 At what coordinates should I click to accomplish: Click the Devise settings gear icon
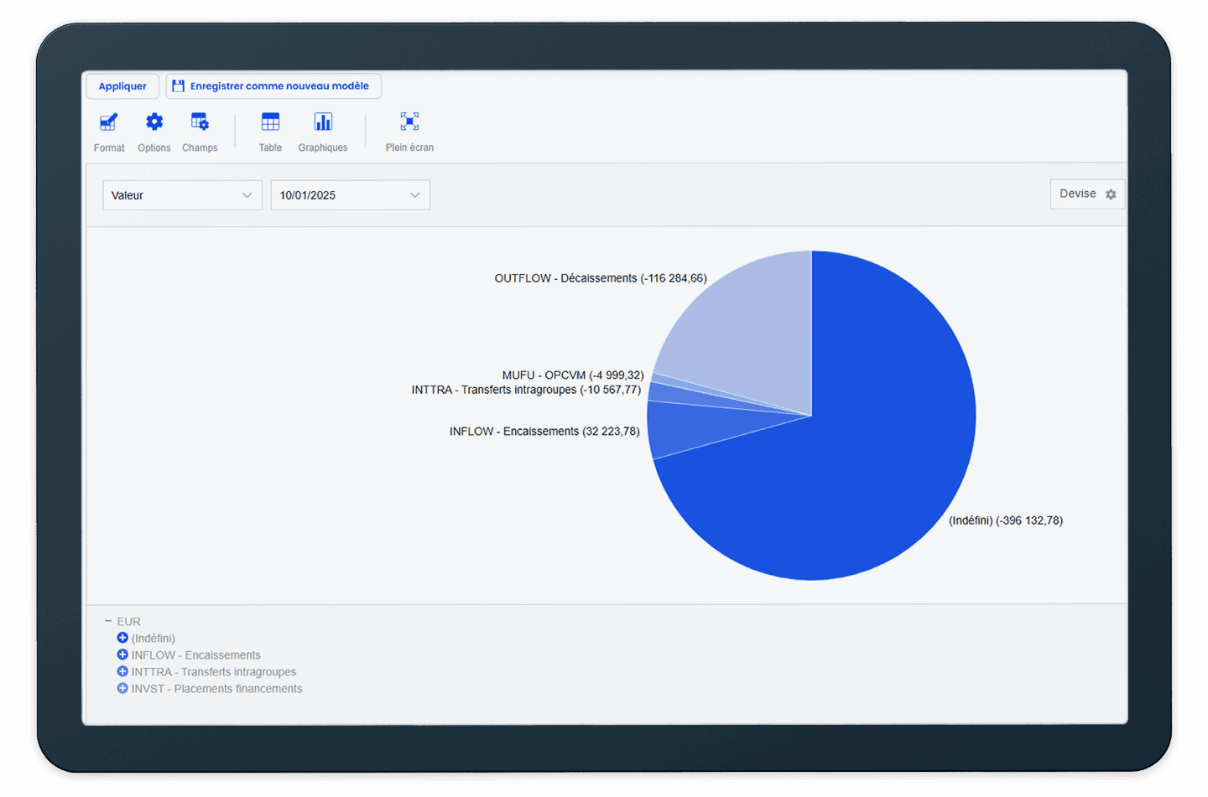coord(1112,194)
